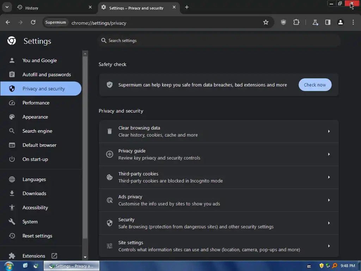Click the Extensions external-link icon

pyautogui.click(x=54, y=255)
